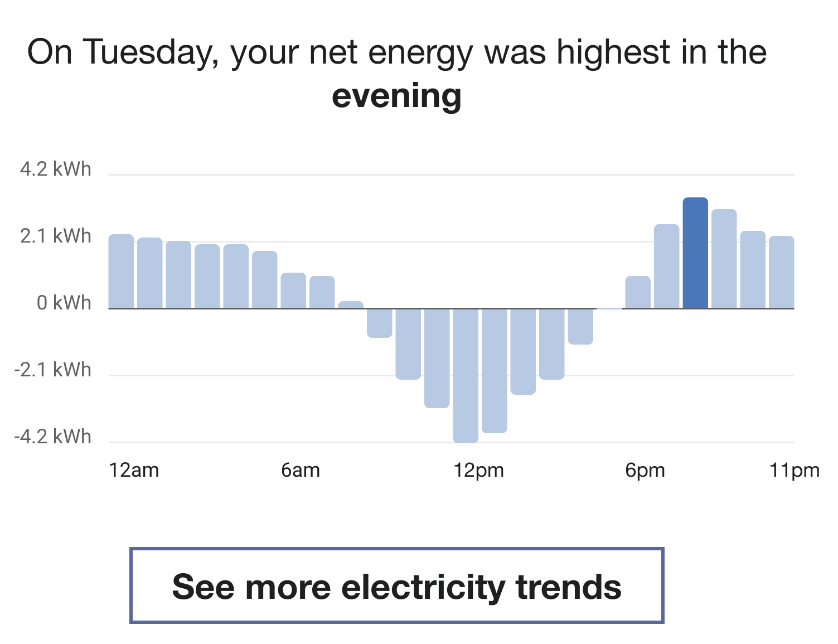
Task: Select the highlighted dark blue evening bar
Action: (694, 251)
